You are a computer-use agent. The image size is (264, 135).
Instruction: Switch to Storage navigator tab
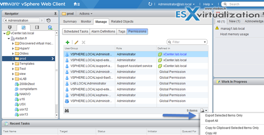coord(37,27)
